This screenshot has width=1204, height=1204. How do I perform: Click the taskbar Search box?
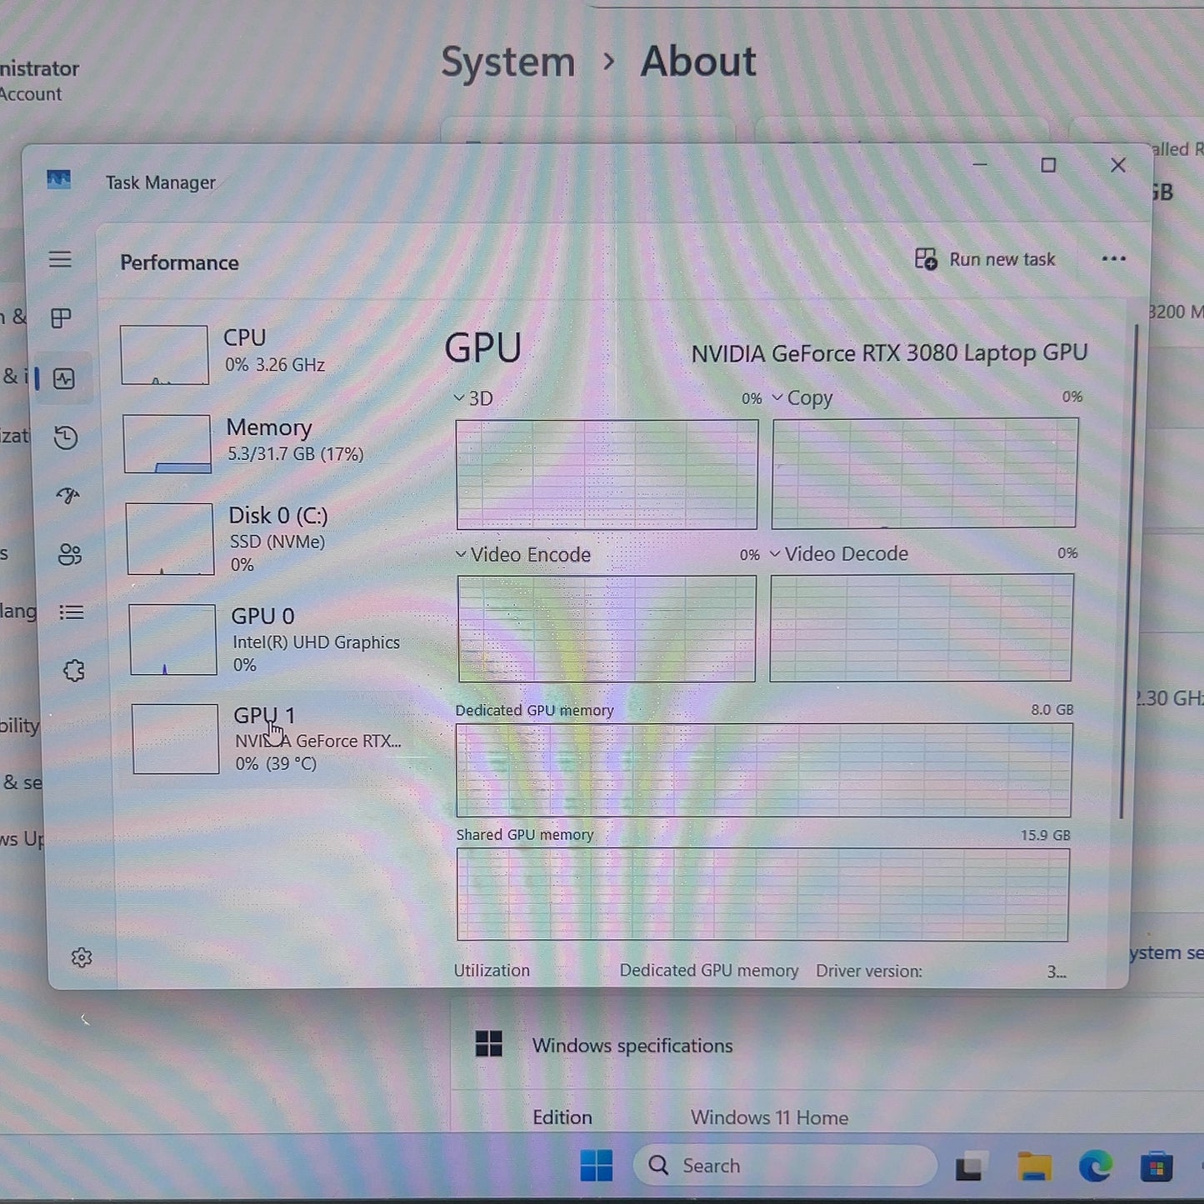(x=785, y=1165)
